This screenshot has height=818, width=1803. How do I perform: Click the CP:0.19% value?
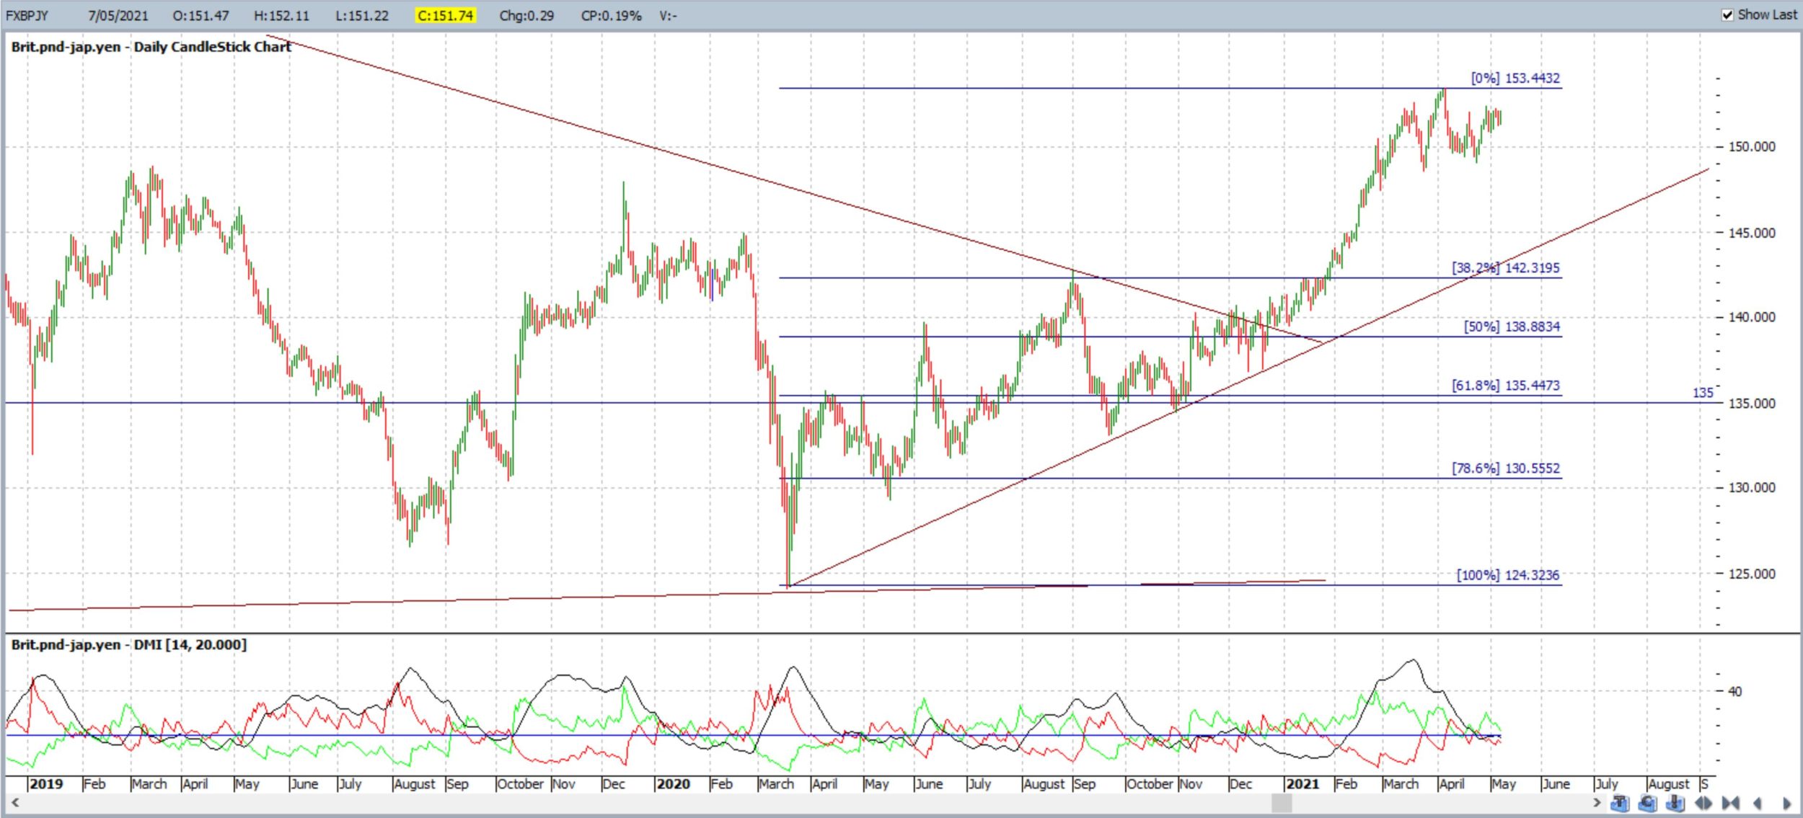[x=611, y=15]
